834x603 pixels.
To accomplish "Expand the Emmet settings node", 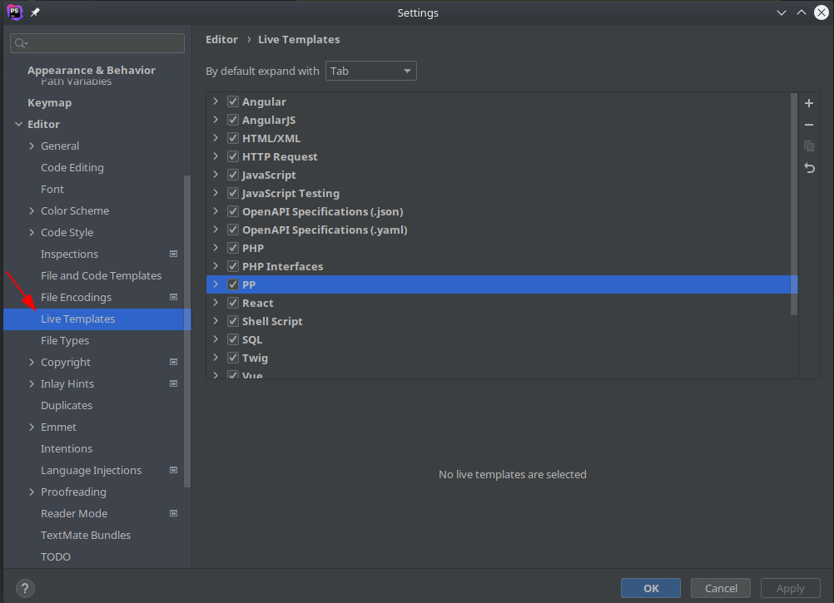I will point(32,428).
